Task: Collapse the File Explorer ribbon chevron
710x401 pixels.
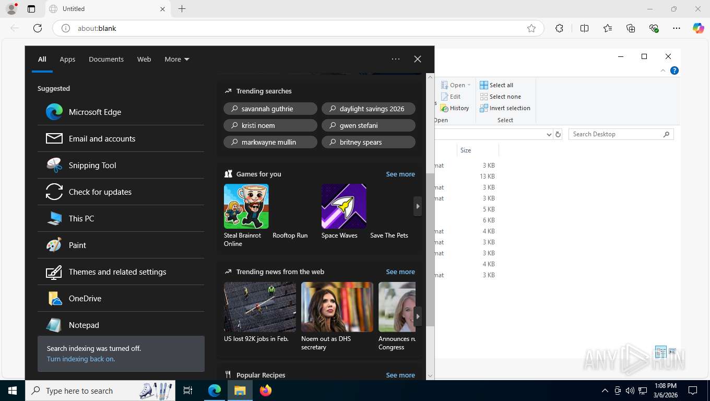Action: tap(663, 70)
